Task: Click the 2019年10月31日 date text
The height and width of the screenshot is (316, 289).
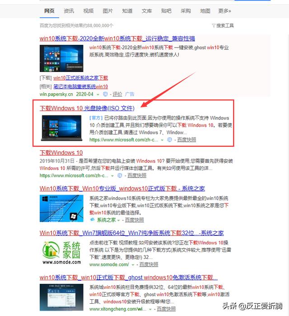Action: [x=57, y=161]
